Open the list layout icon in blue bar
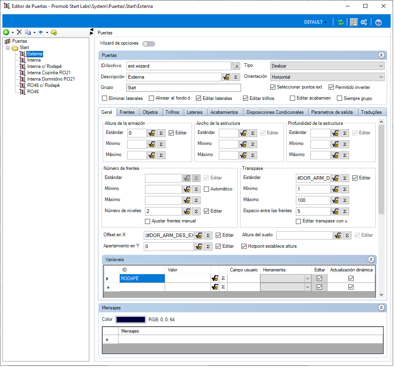Image resolution: width=395 pixels, height=369 pixels. [x=354, y=23]
